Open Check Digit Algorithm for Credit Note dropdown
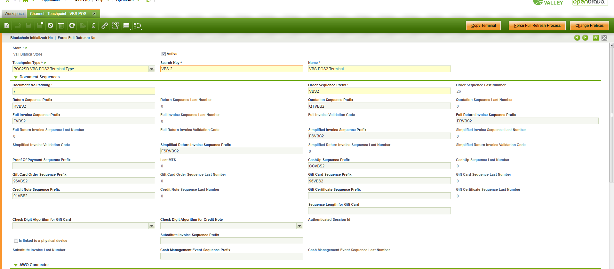 pyautogui.click(x=299, y=226)
